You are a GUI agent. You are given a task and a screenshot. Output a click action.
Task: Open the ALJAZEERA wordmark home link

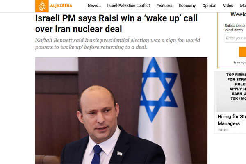click(61, 6)
